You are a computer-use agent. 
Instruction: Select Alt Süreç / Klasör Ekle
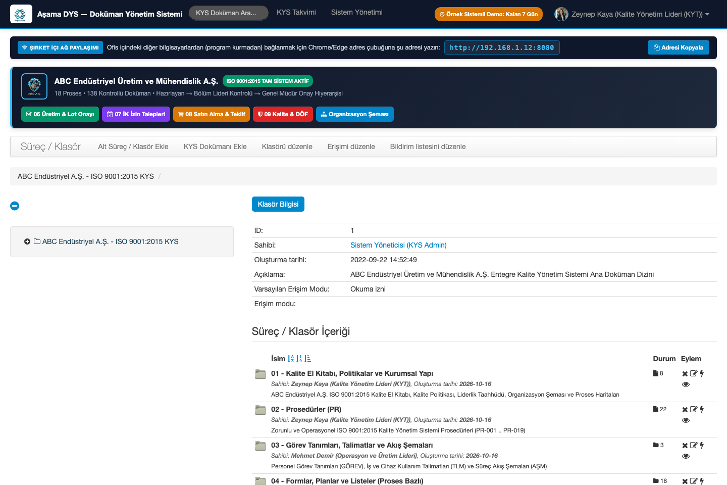(133, 147)
